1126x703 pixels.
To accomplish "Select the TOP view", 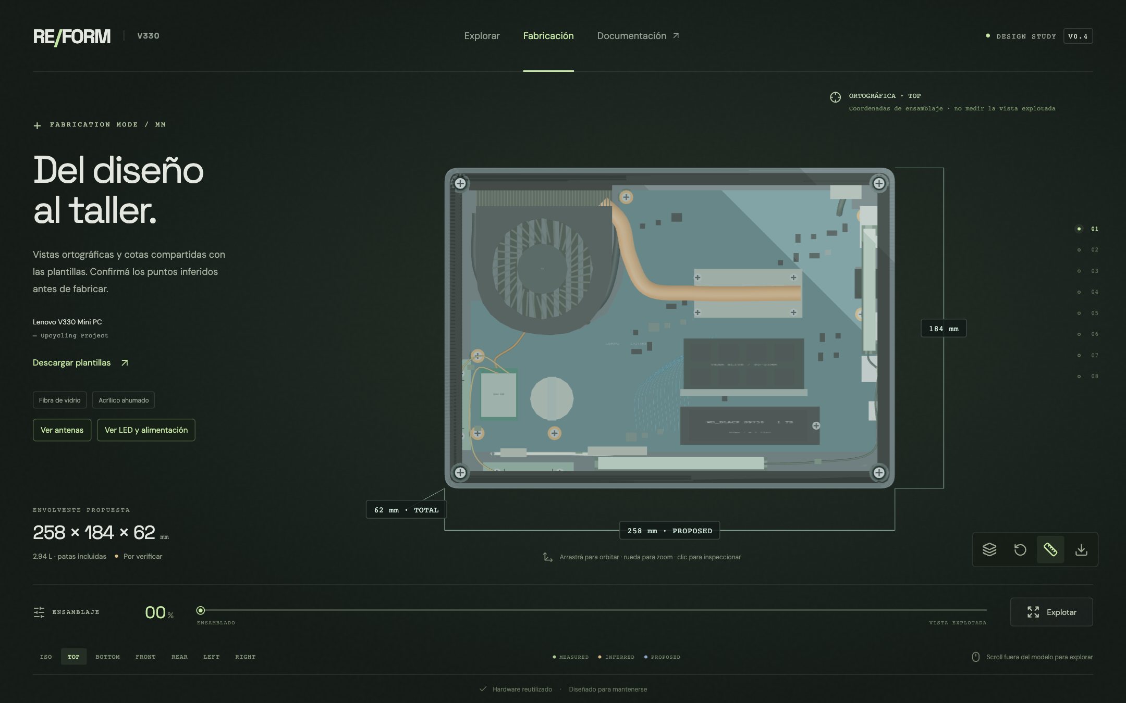I will click(74, 657).
